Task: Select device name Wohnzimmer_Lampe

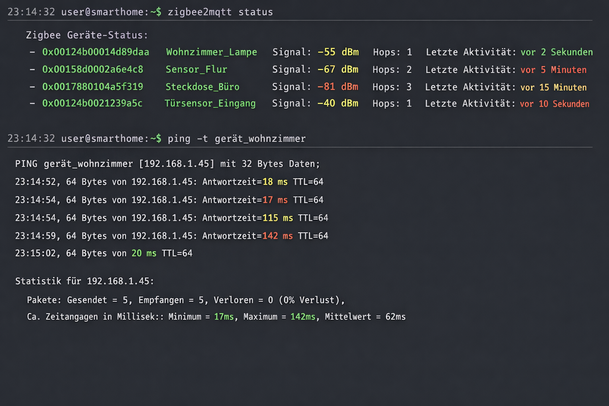Action: click(211, 52)
